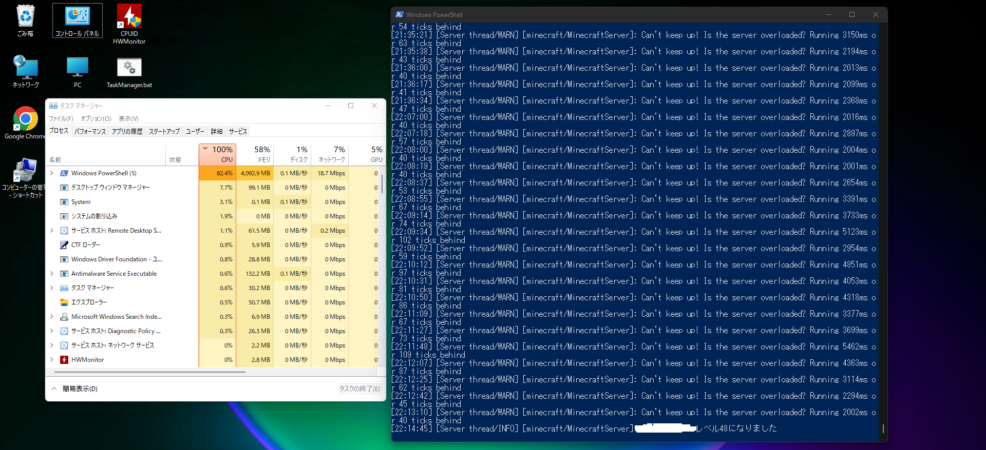Click 82.4% CPU value for PowerShell

point(217,173)
